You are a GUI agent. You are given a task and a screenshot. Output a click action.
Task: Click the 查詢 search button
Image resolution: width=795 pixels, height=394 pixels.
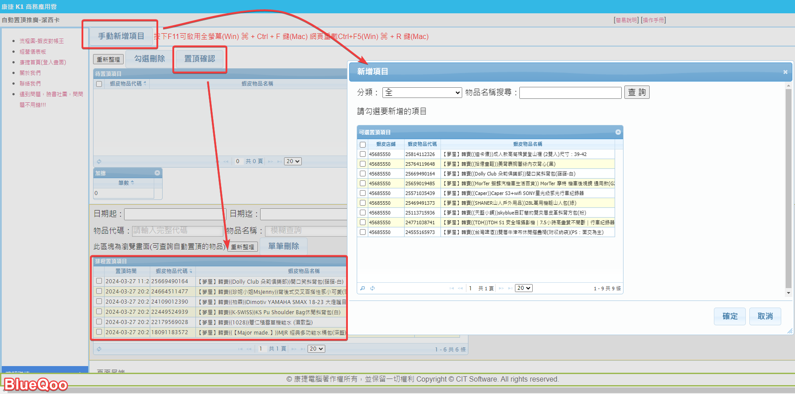(x=636, y=92)
